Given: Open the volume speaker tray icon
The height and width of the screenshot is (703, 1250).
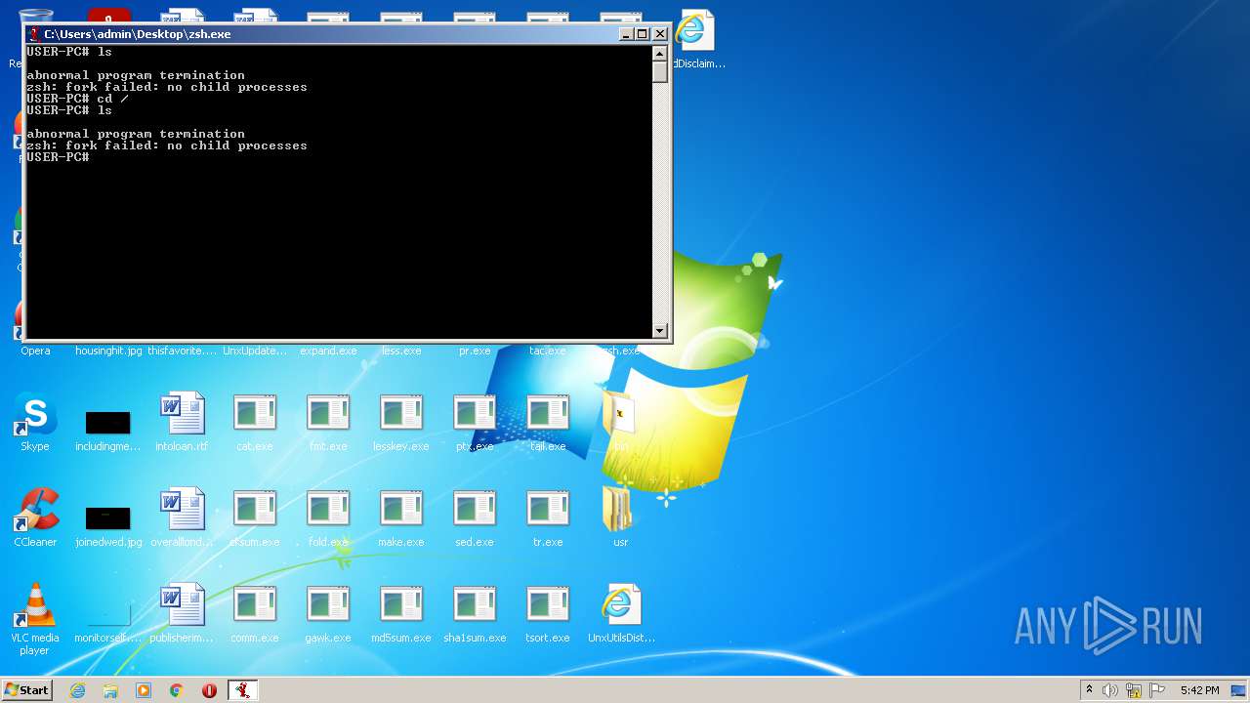Looking at the screenshot, I should click(1110, 690).
